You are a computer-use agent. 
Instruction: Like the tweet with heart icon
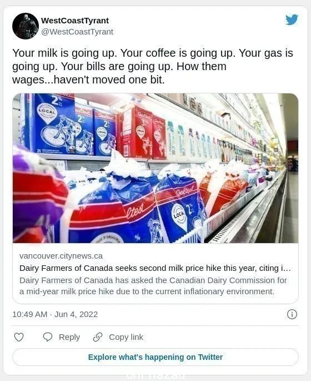pos(19,337)
